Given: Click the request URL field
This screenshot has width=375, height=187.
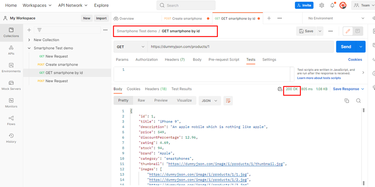Looking at the screenshot, I should coord(240,47).
